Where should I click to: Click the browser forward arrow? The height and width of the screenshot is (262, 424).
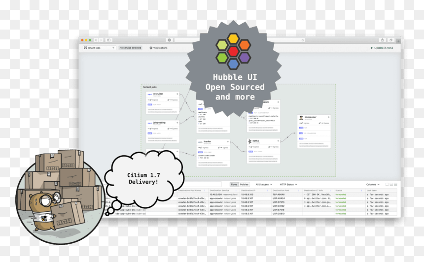[101, 40]
